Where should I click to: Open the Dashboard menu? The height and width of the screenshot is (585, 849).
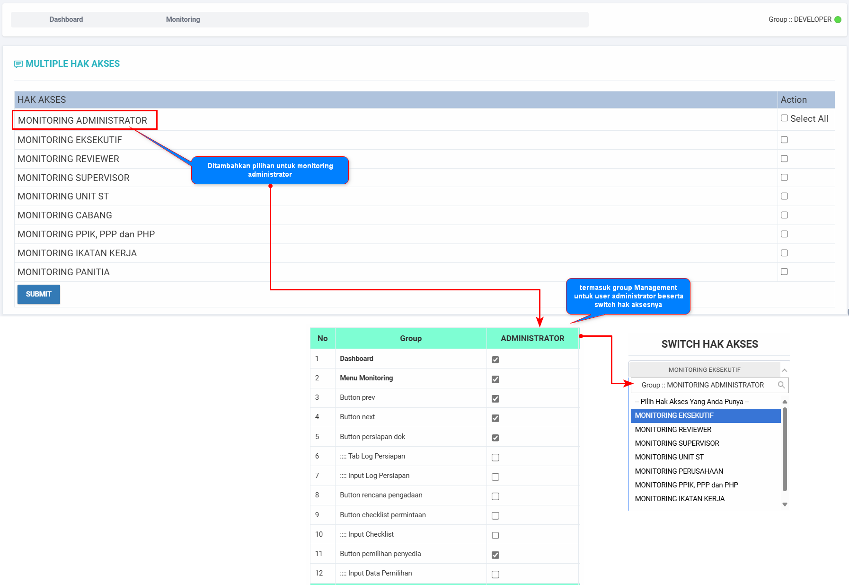66,19
